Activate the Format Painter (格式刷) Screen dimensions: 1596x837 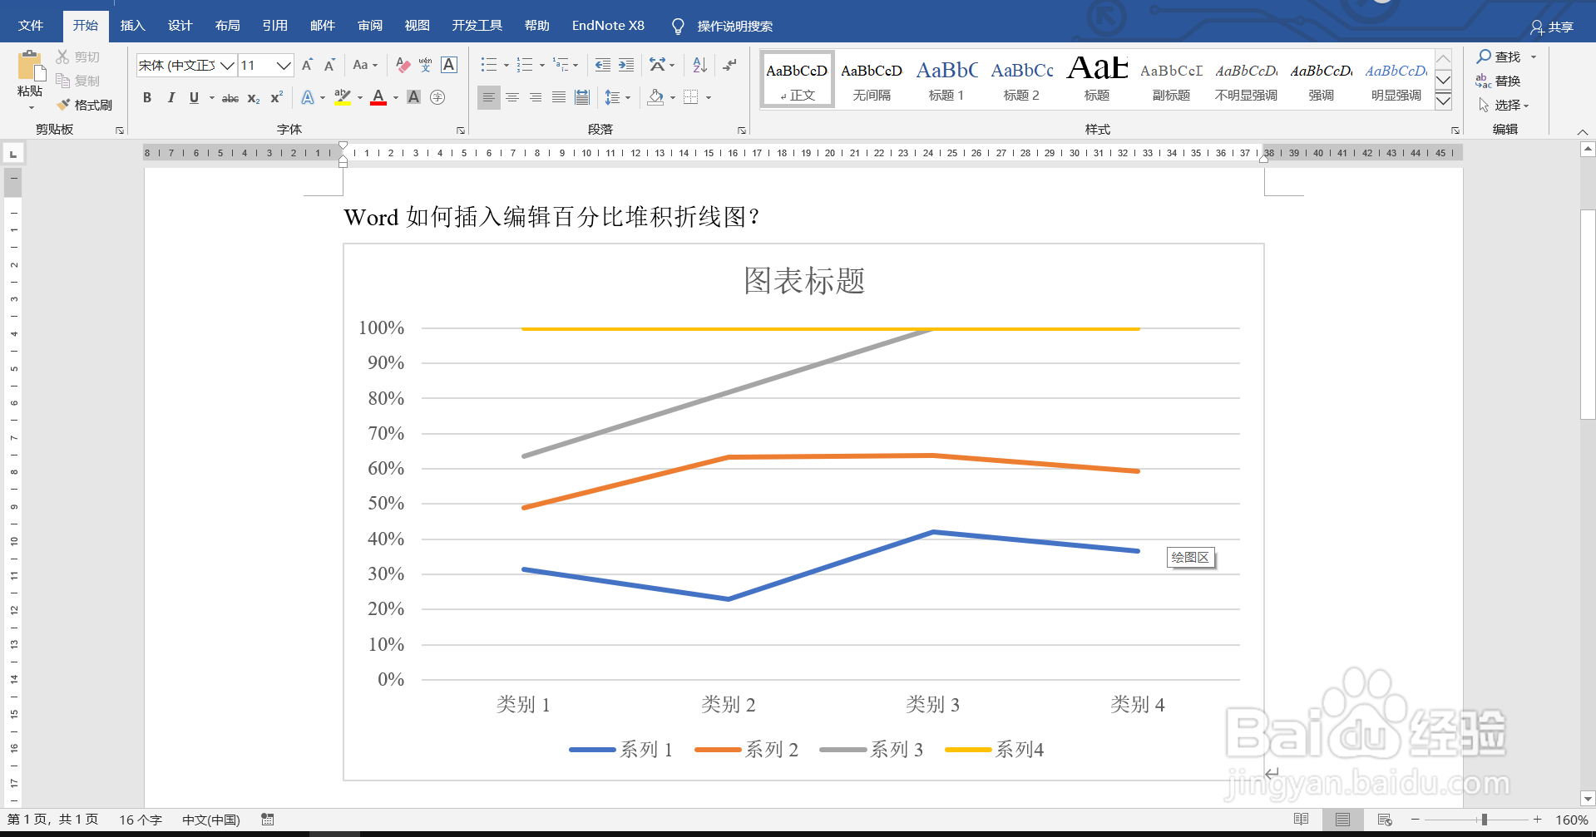(84, 105)
